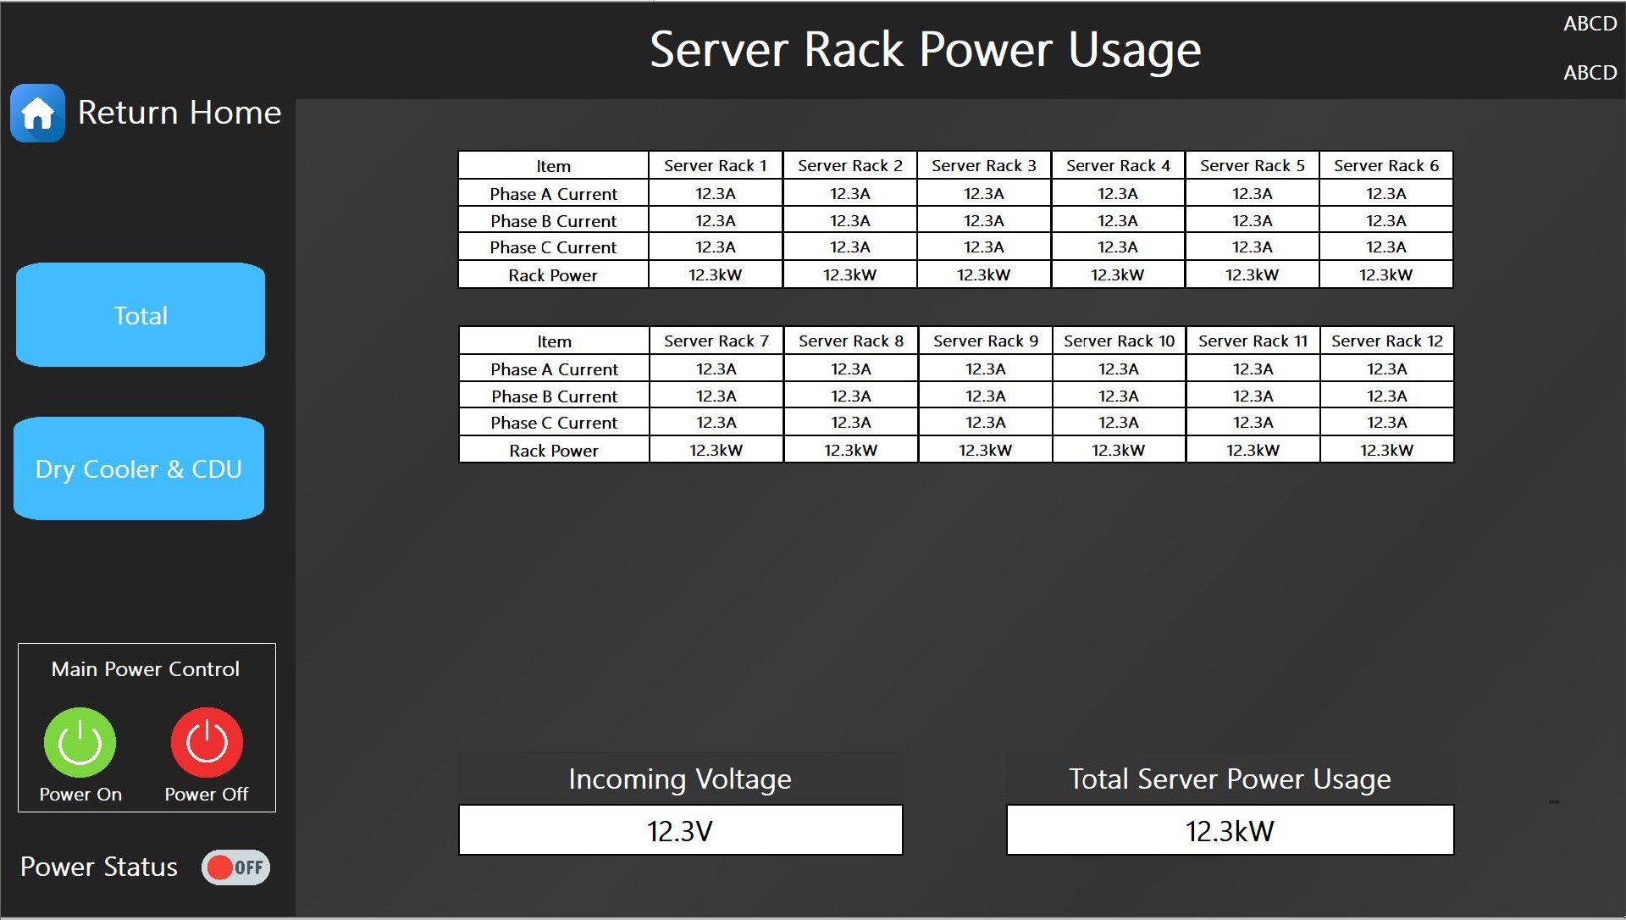Click the red Power Off icon
Screen dimensions: 1626x920
pos(207,742)
